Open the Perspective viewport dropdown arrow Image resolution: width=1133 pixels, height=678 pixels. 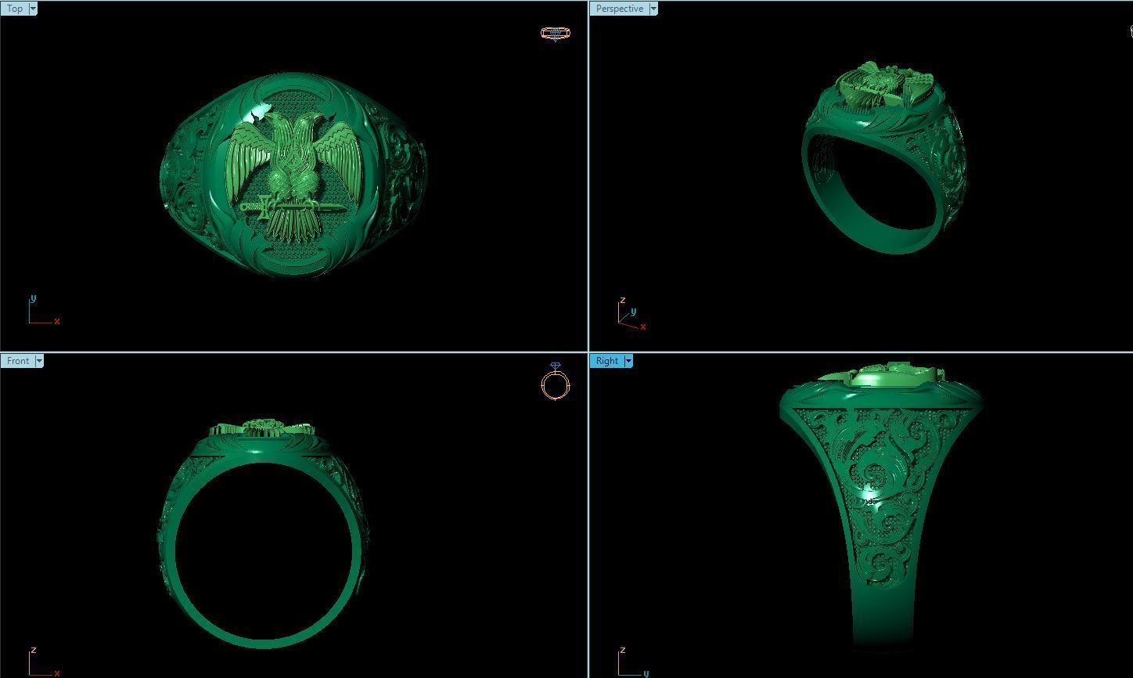coord(653,9)
